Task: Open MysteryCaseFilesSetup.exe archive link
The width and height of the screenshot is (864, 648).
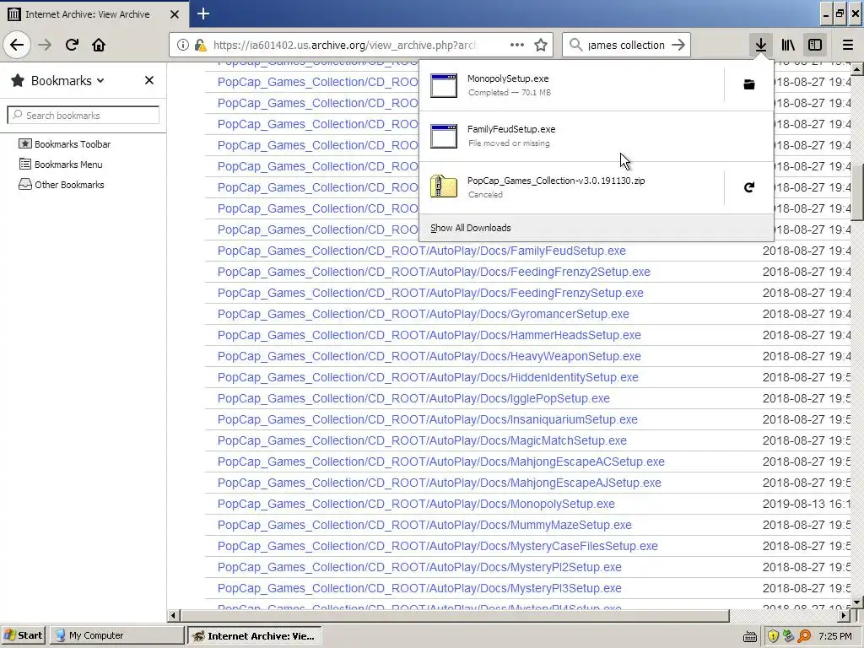Action: (x=438, y=546)
